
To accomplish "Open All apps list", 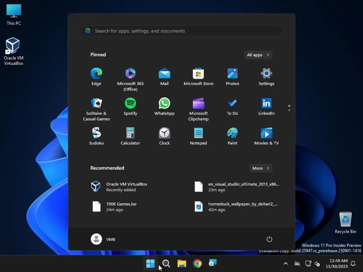I will click(x=258, y=55).
